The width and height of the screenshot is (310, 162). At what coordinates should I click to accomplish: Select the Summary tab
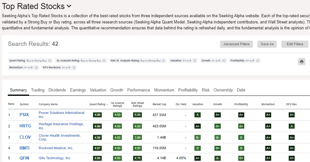(x=18, y=90)
